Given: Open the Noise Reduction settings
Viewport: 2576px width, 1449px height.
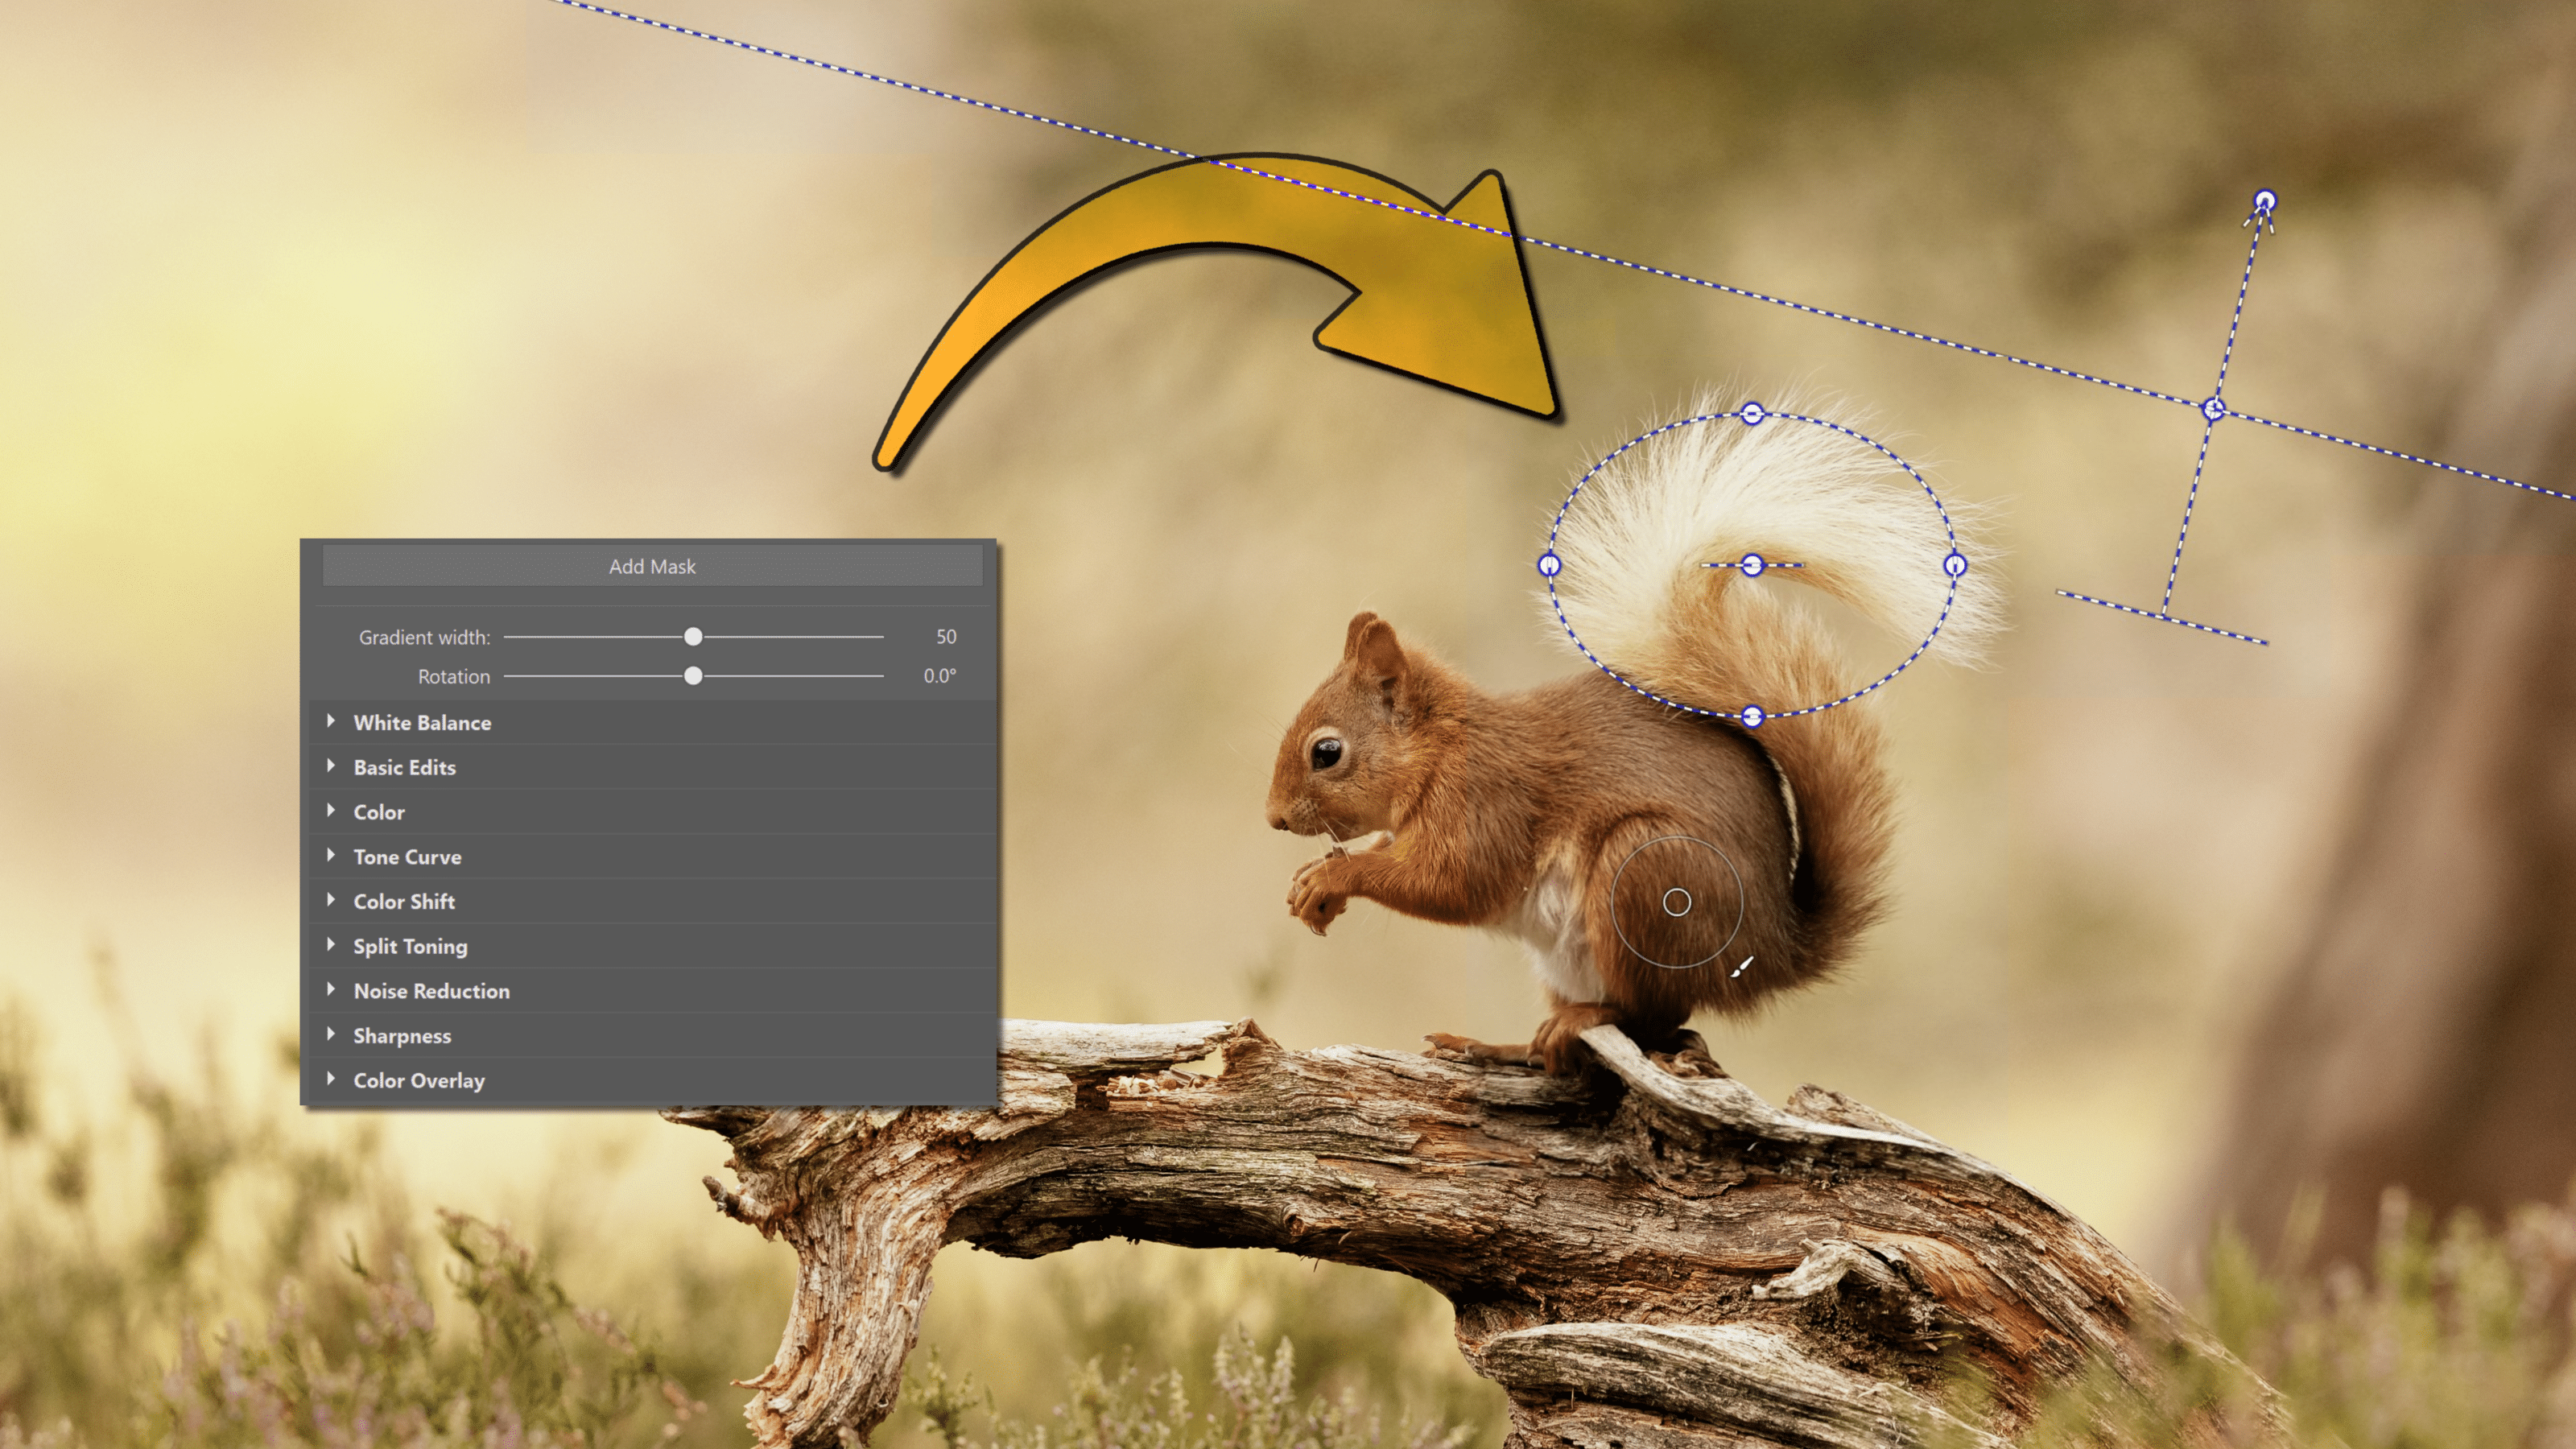Looking at the screenshot, I should (430, 989).
